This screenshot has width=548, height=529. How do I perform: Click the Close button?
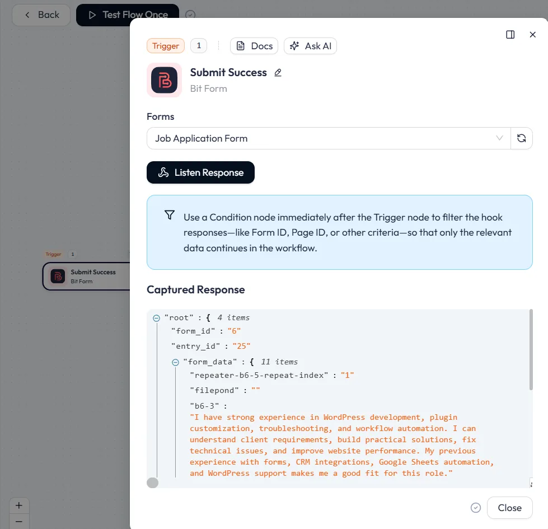coord(509,508)
